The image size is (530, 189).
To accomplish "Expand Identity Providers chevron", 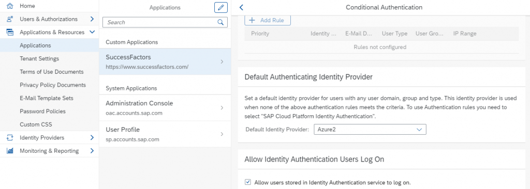I will 92,137.
